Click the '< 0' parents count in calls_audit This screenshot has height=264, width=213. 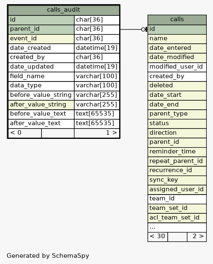point(25,133)
